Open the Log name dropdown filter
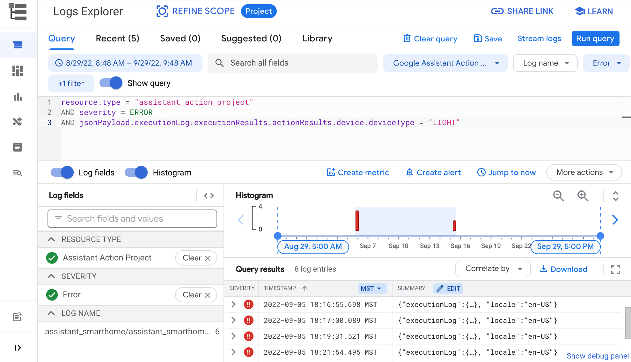The height and width of the screenshot is (362, 631). tap(545, 63)
